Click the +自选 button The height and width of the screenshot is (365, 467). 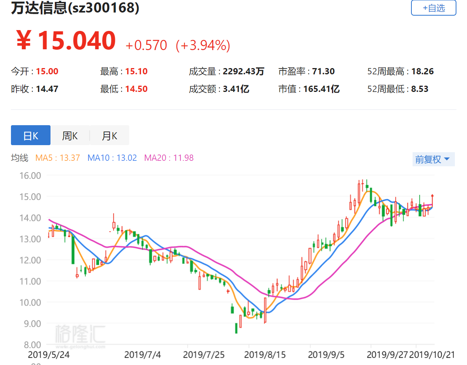click(x=433, y=8)
